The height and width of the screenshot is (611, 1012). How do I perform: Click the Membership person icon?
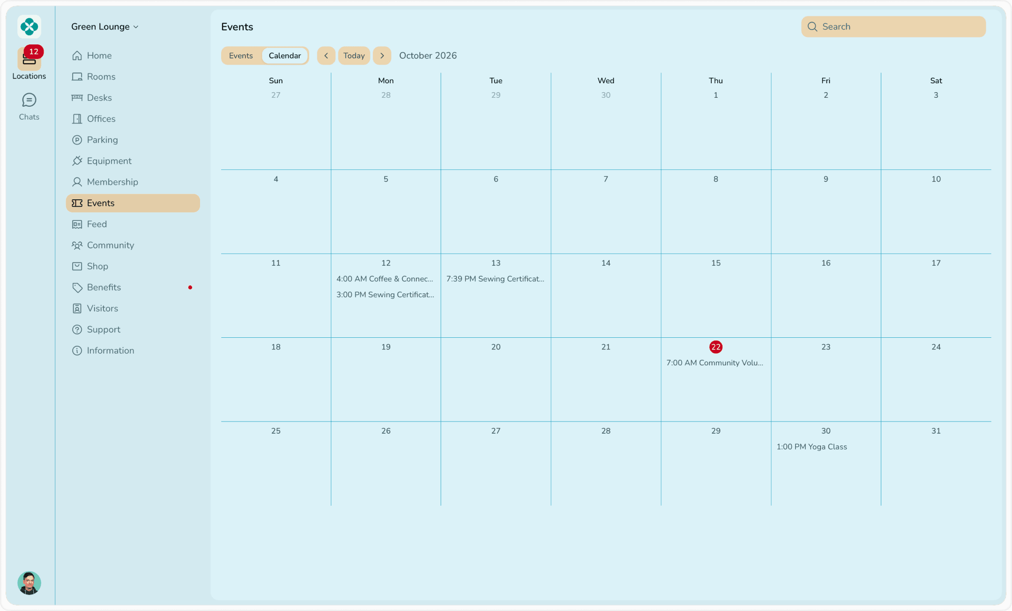pyautogui.click(x=77, y=182)
